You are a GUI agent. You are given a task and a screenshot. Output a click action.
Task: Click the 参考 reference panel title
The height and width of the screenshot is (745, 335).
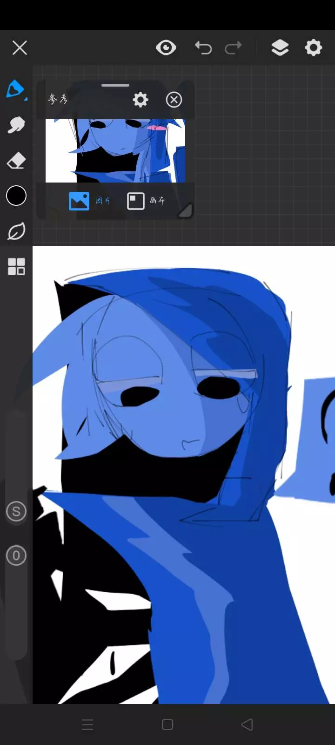pos(58,99)
